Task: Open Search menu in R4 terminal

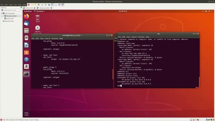Action: (134, 37)
